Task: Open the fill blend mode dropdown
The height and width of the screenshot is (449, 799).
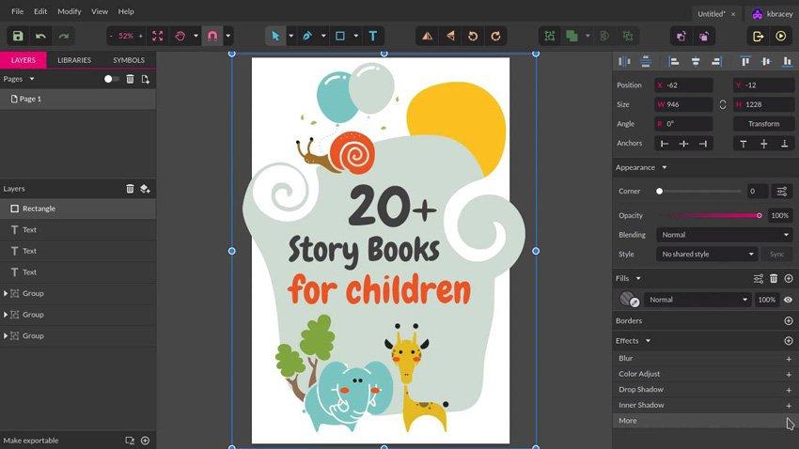Action: 698,300
